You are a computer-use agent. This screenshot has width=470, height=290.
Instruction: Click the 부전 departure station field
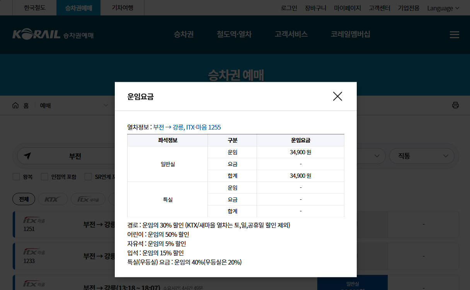point(66,156)
